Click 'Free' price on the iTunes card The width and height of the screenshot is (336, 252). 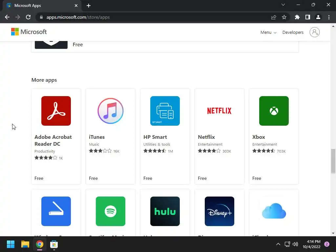(93, 178)
